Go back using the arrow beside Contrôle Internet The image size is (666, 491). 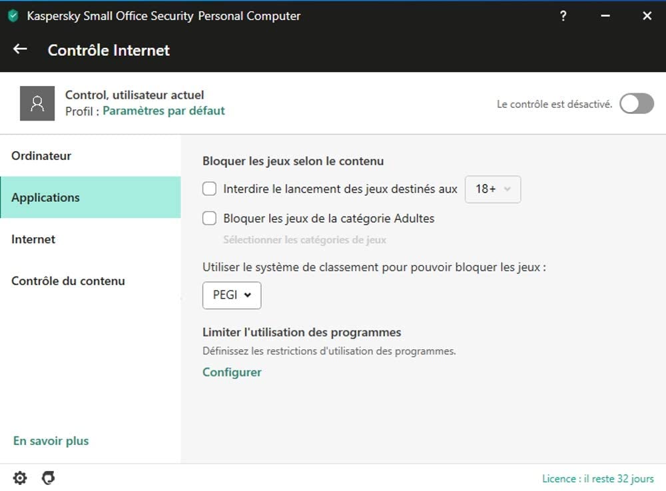point(20,49)
